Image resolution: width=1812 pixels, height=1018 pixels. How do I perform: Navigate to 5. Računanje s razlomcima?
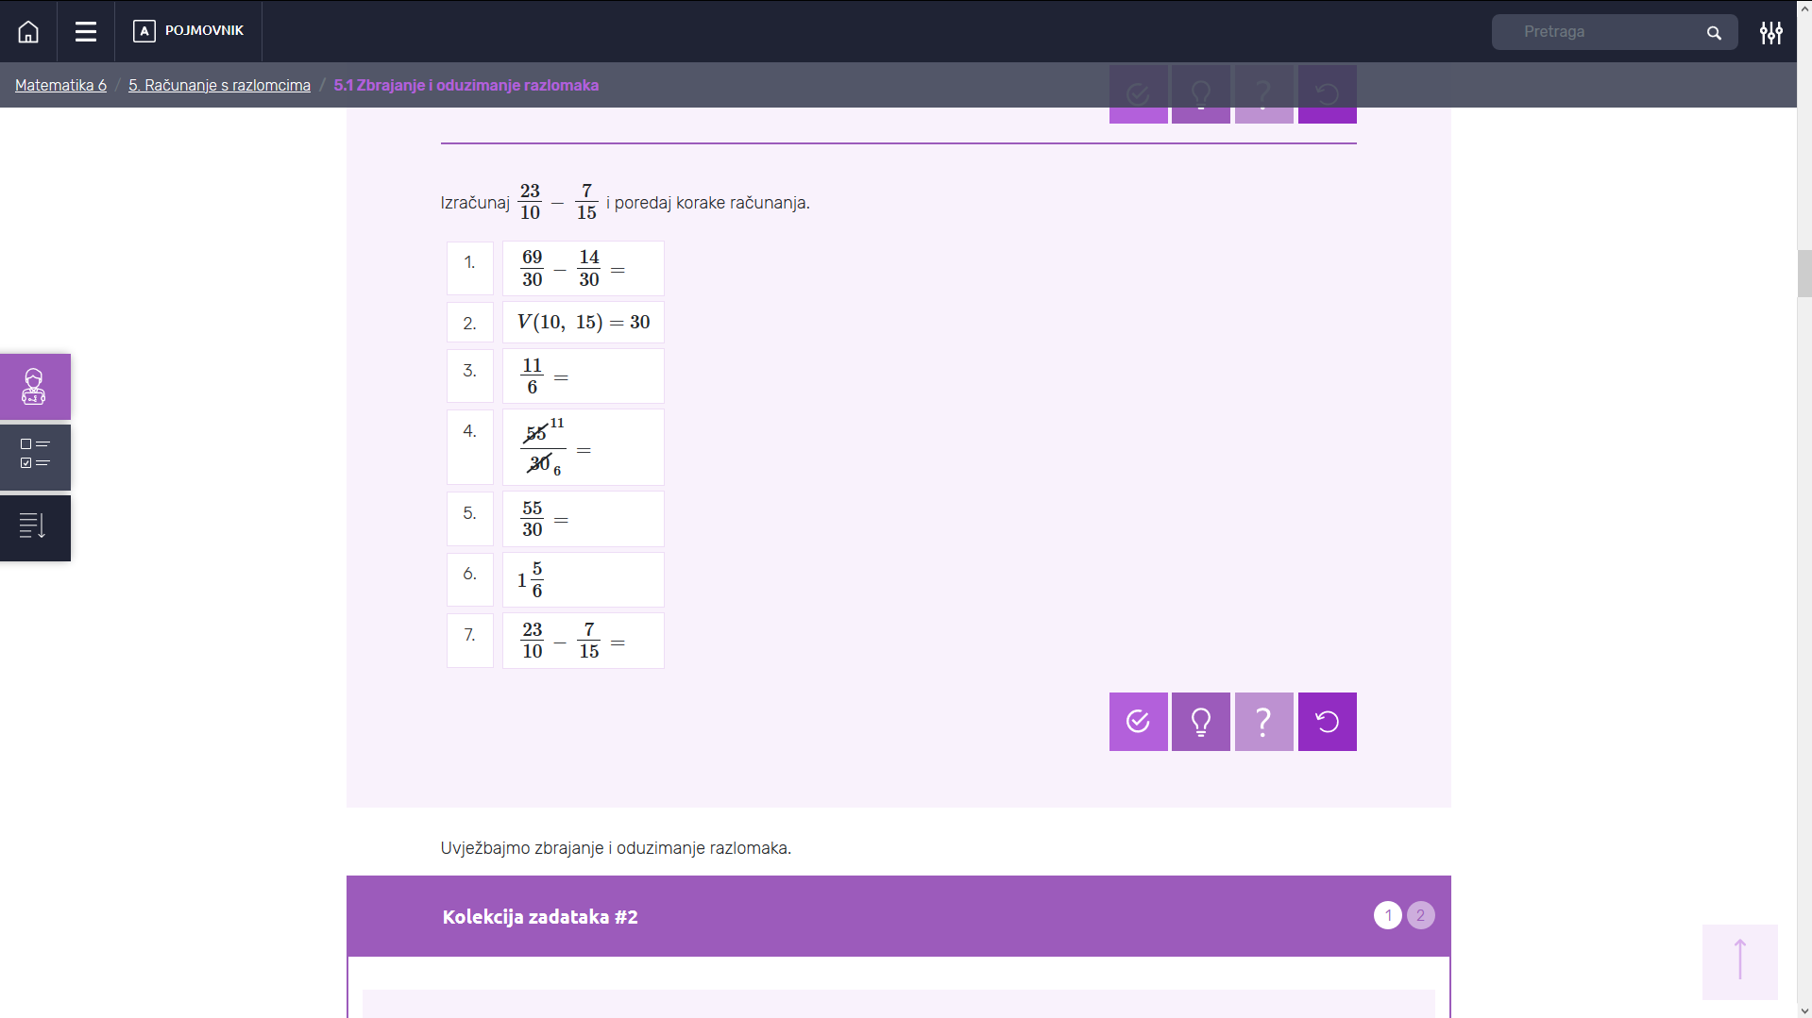click(x=219, y=85)
